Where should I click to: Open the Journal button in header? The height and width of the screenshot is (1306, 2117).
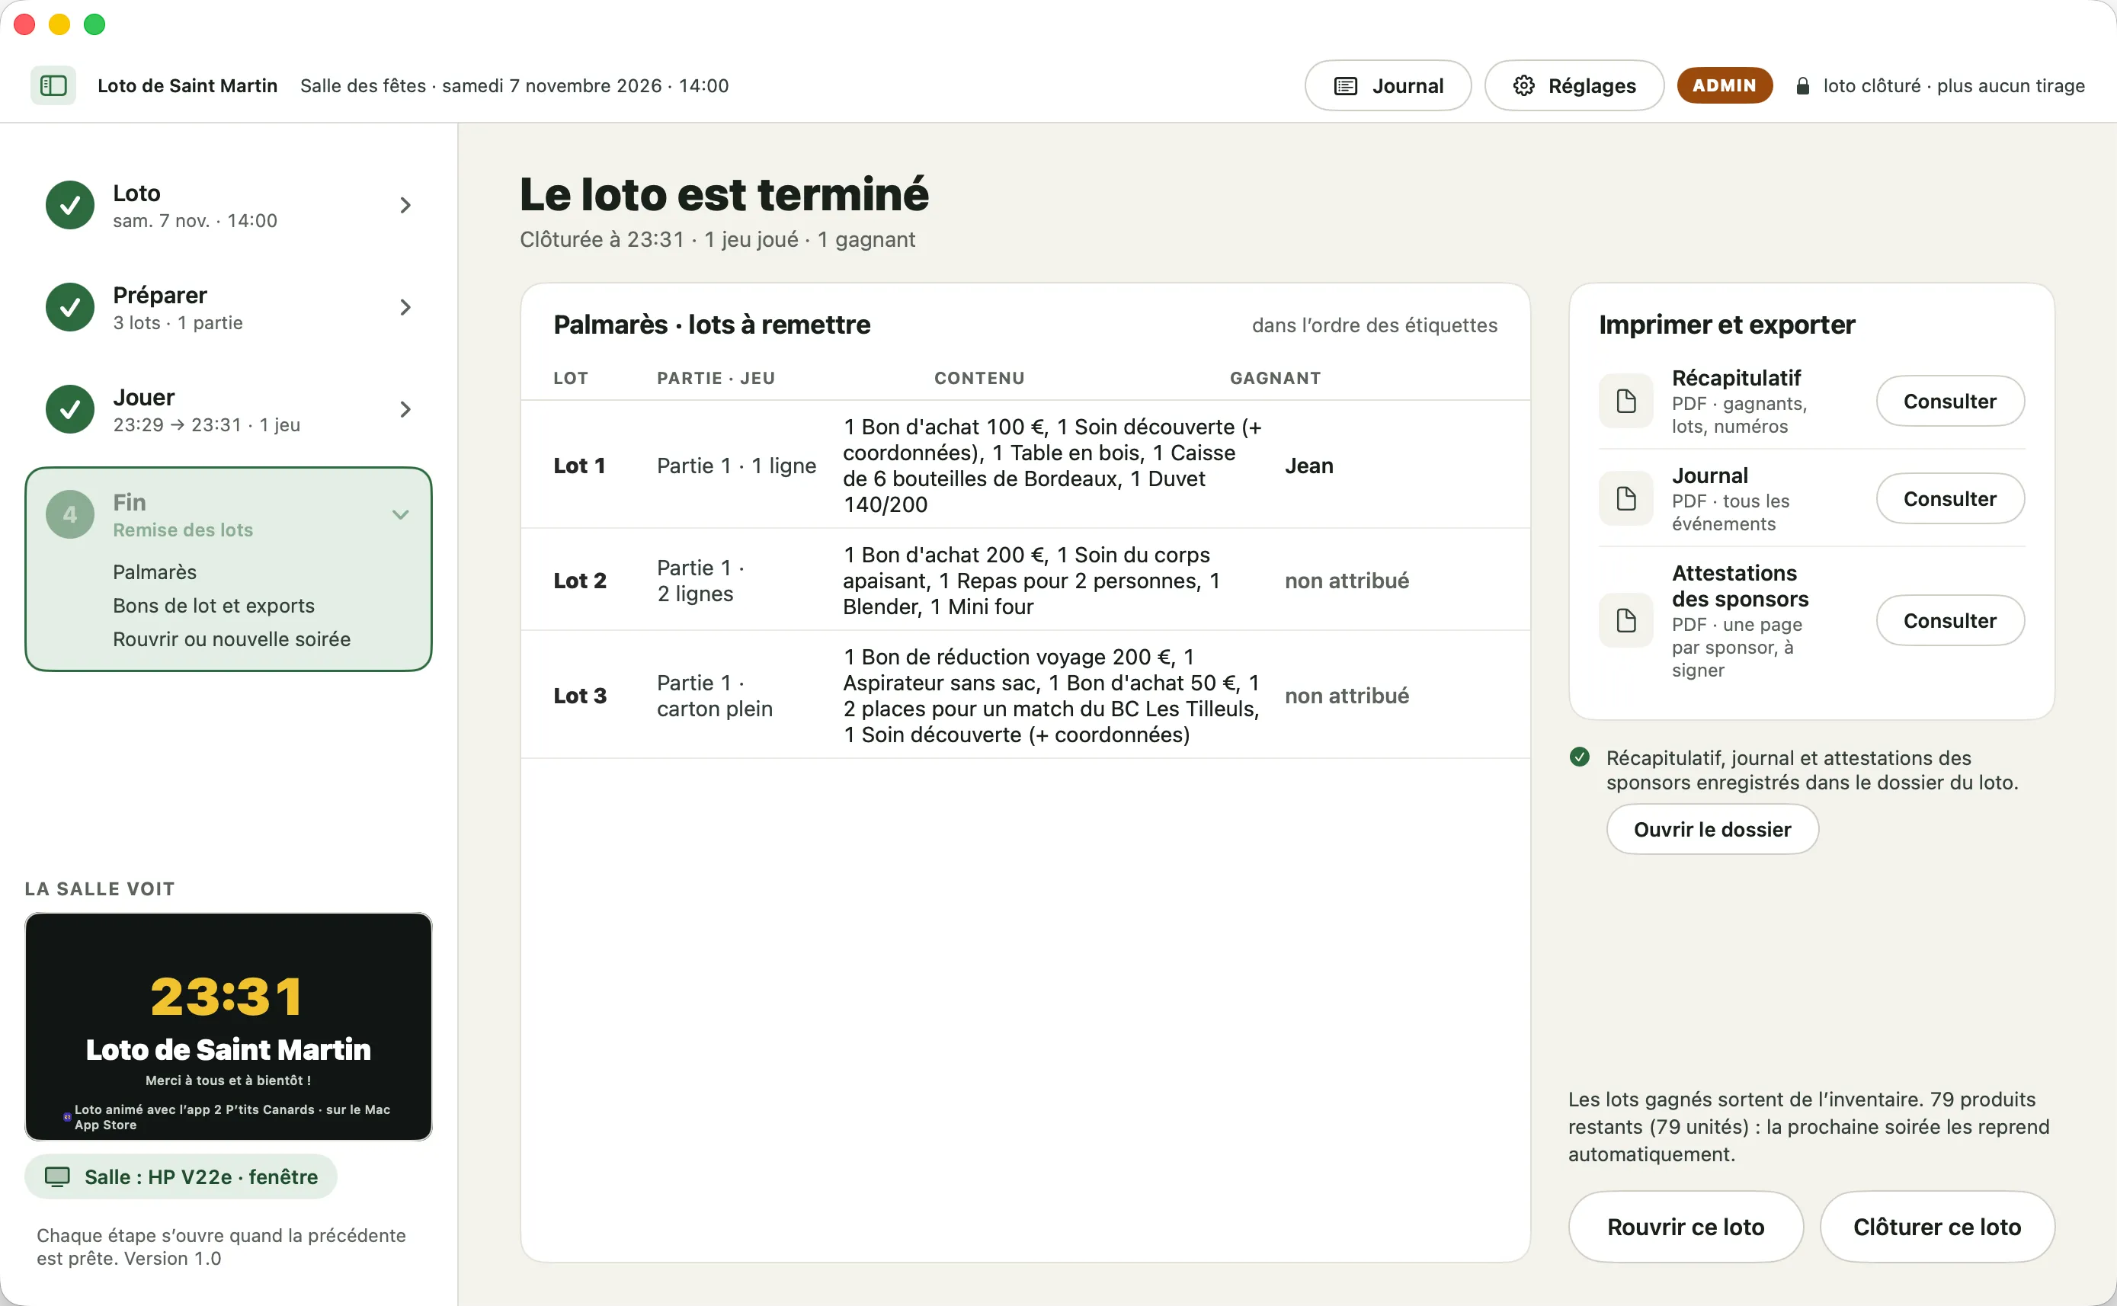pos(1387,85)
